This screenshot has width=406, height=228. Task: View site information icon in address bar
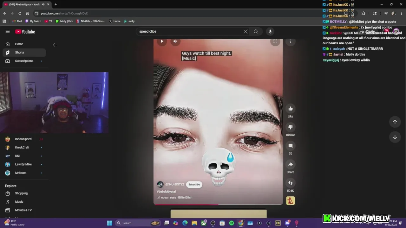[x=36, y=13]
